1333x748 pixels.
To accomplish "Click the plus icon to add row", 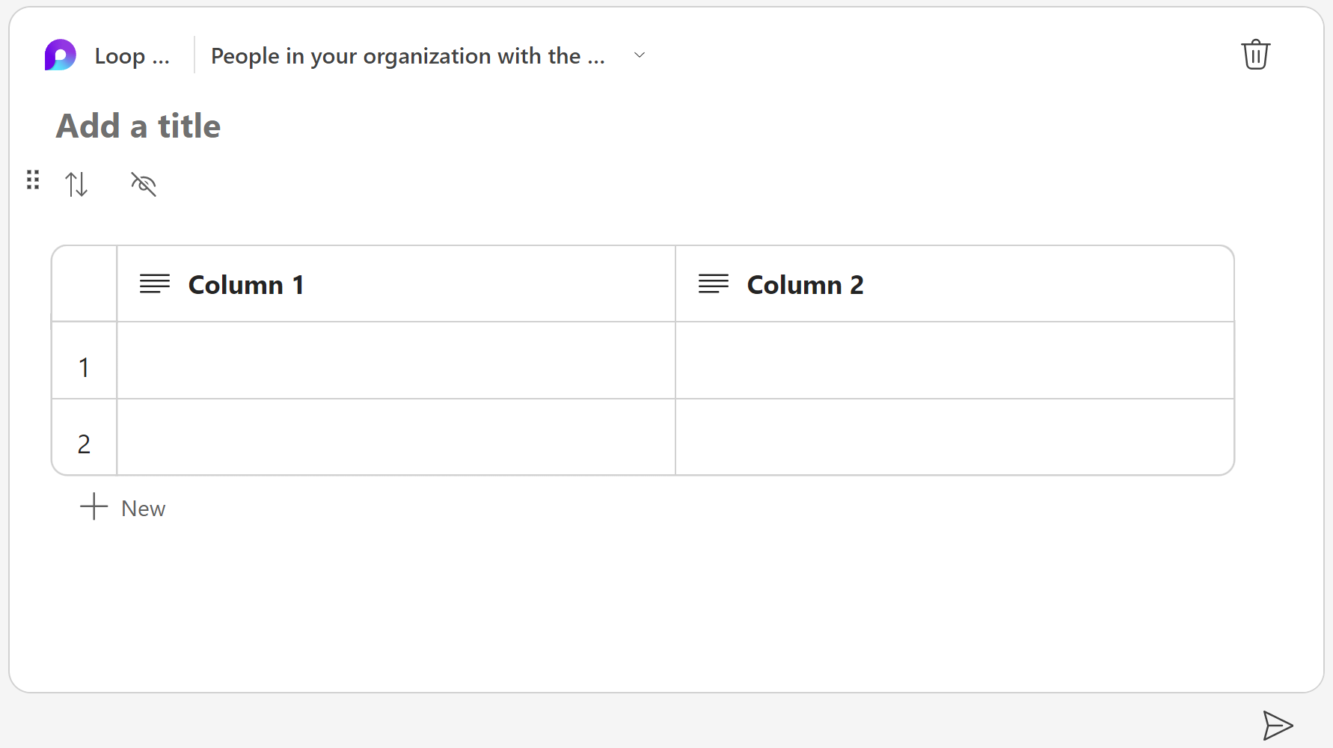I will pos(94,506).
